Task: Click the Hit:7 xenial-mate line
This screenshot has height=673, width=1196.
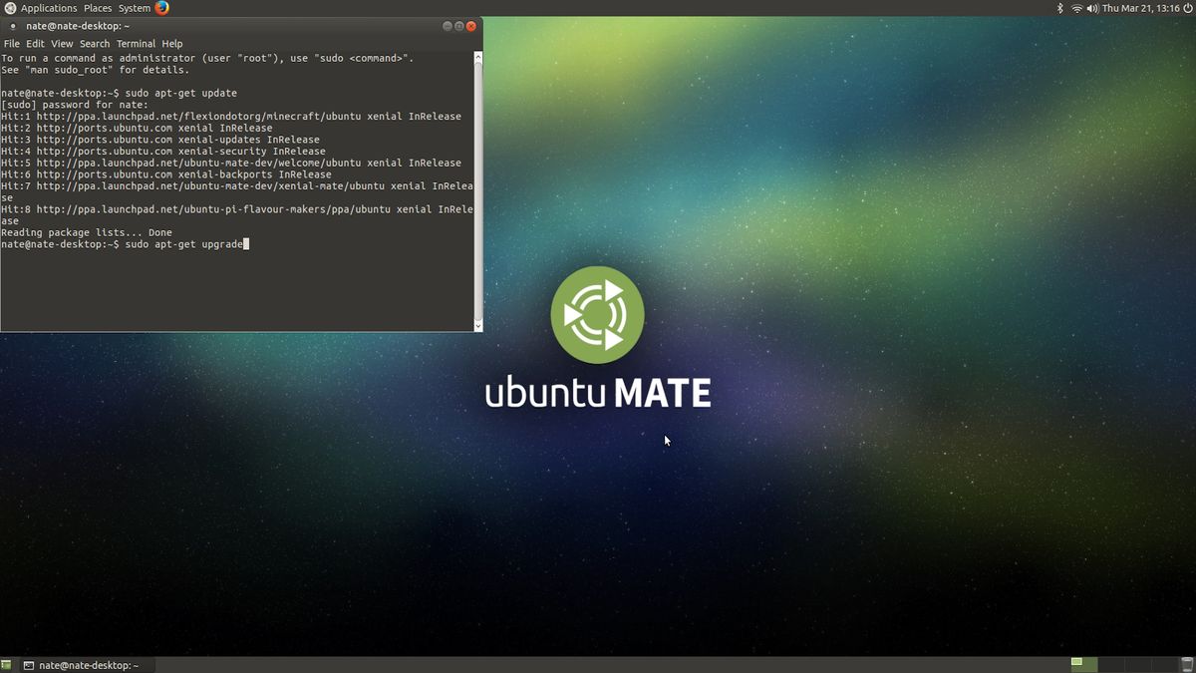Action: point(237,191)
